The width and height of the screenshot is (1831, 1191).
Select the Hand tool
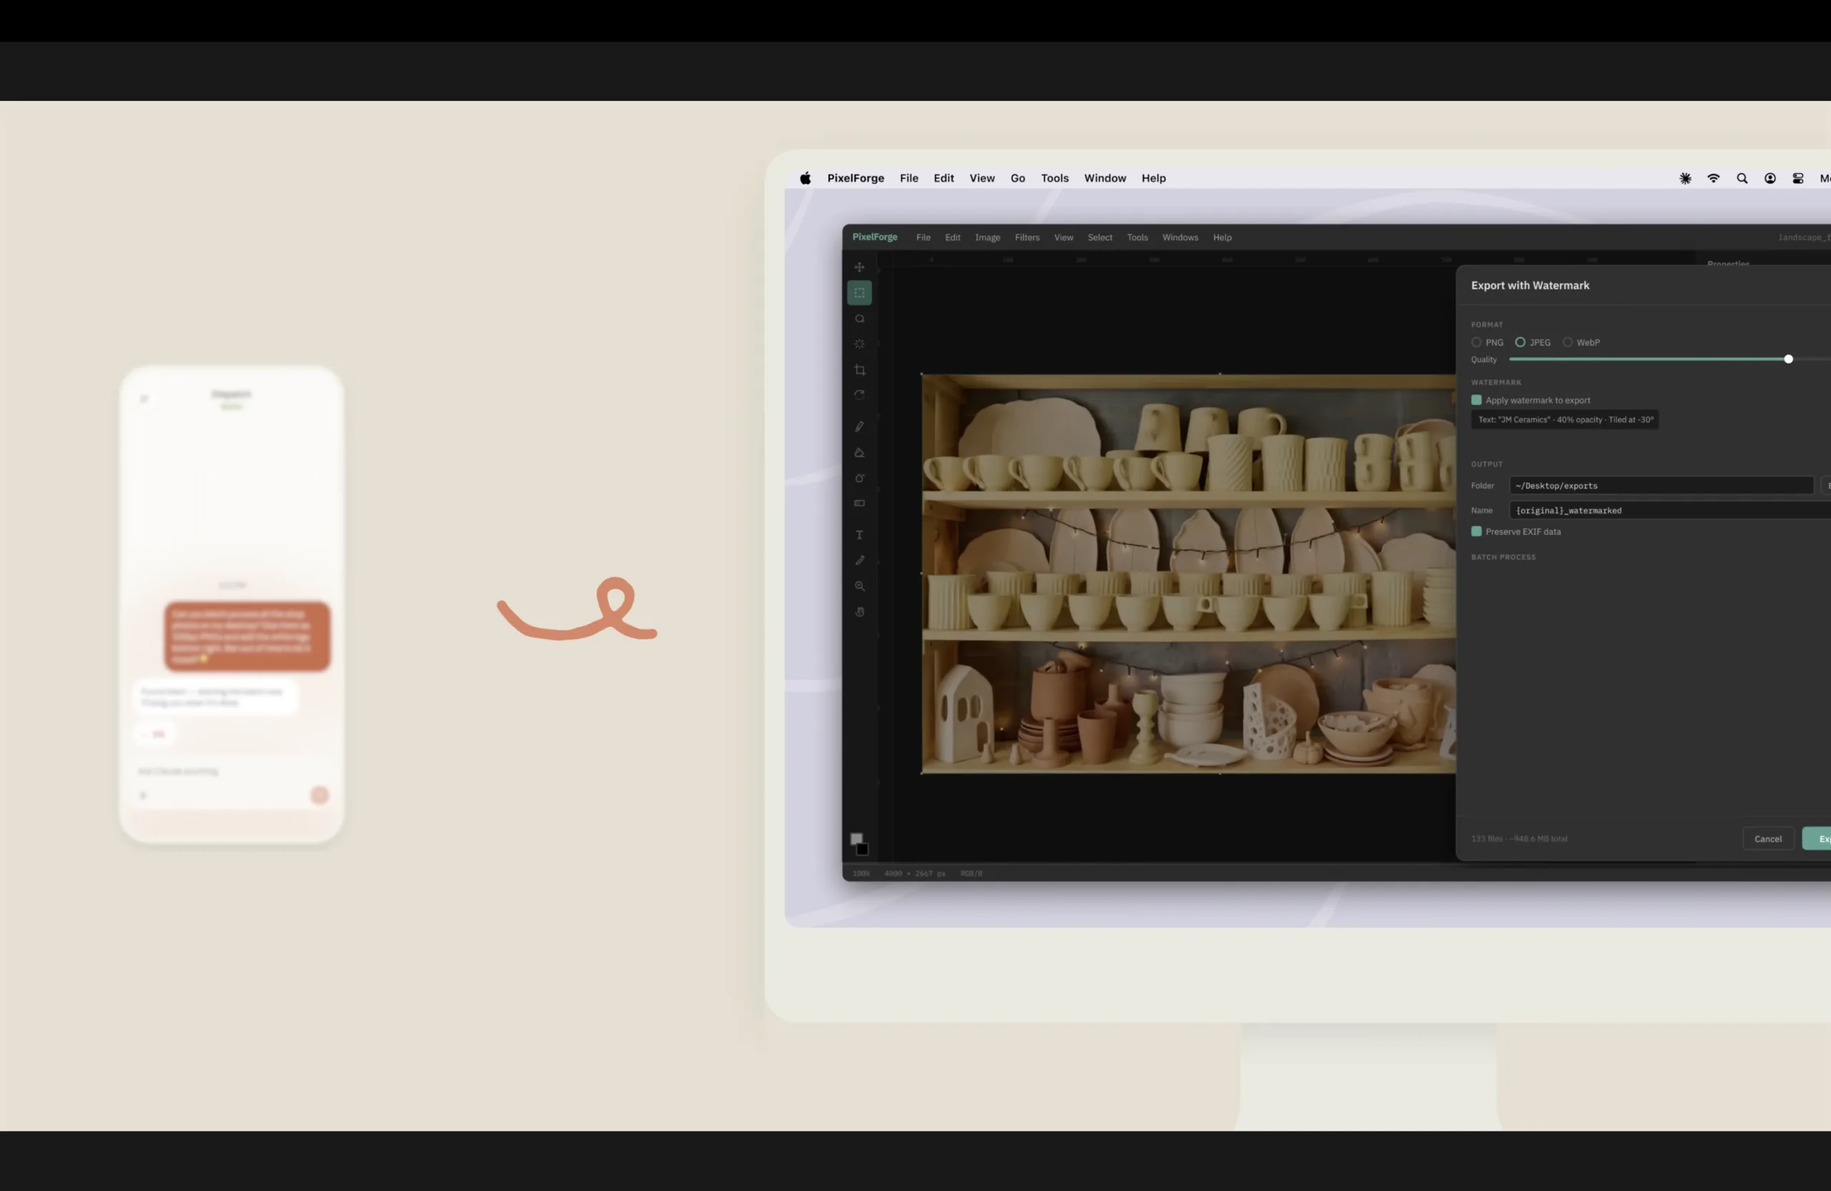tap(859, 612)
